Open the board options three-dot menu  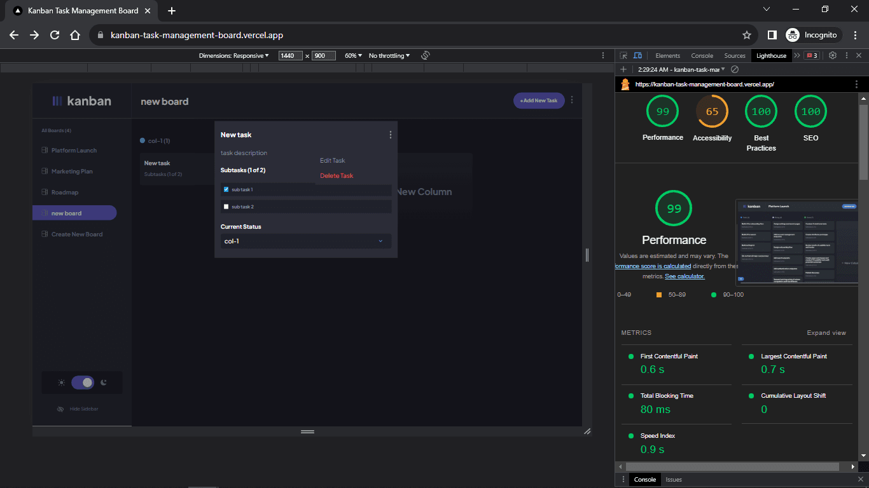coord(572,100)
